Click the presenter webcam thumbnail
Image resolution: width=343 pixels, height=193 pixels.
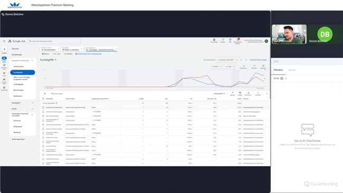point(289,34)
